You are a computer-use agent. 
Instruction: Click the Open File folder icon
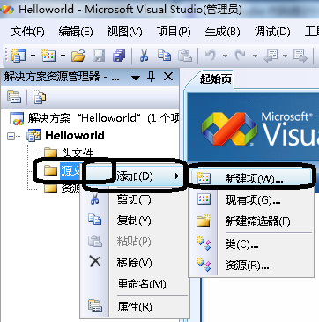coord(78,56)
